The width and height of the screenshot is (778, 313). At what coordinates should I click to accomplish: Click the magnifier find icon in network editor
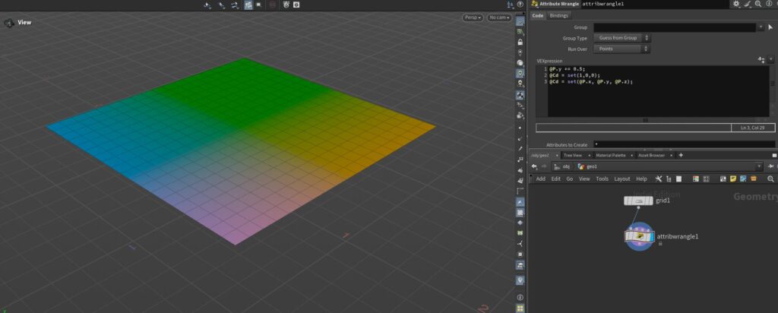coord(771,179)
